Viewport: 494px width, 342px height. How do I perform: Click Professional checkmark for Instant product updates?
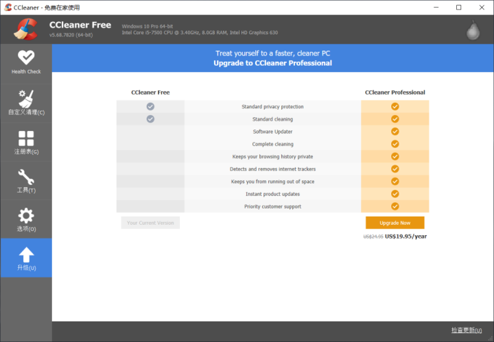(395, 194)
